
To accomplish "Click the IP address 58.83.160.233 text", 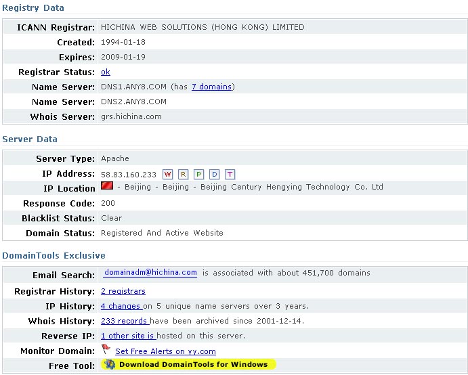I will tap(128, 174).
